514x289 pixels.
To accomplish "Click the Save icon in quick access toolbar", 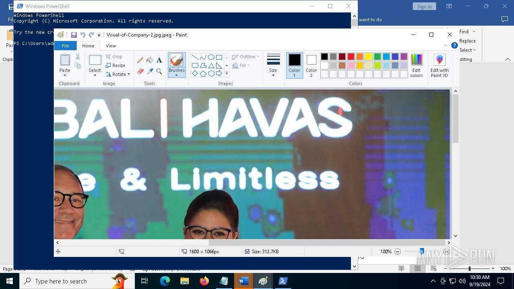I will (74, 35).
